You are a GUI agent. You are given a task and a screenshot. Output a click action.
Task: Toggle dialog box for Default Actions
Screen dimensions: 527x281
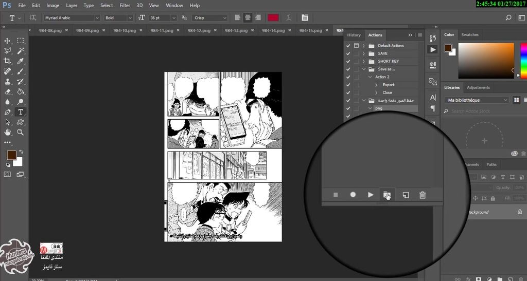pos(356,46)
